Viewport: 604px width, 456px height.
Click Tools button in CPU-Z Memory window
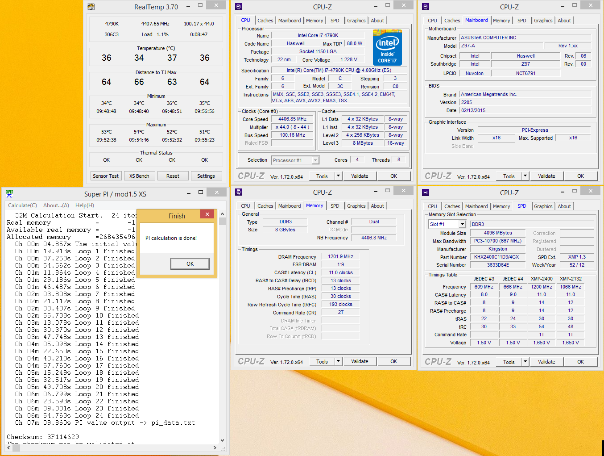coord(322,362)
